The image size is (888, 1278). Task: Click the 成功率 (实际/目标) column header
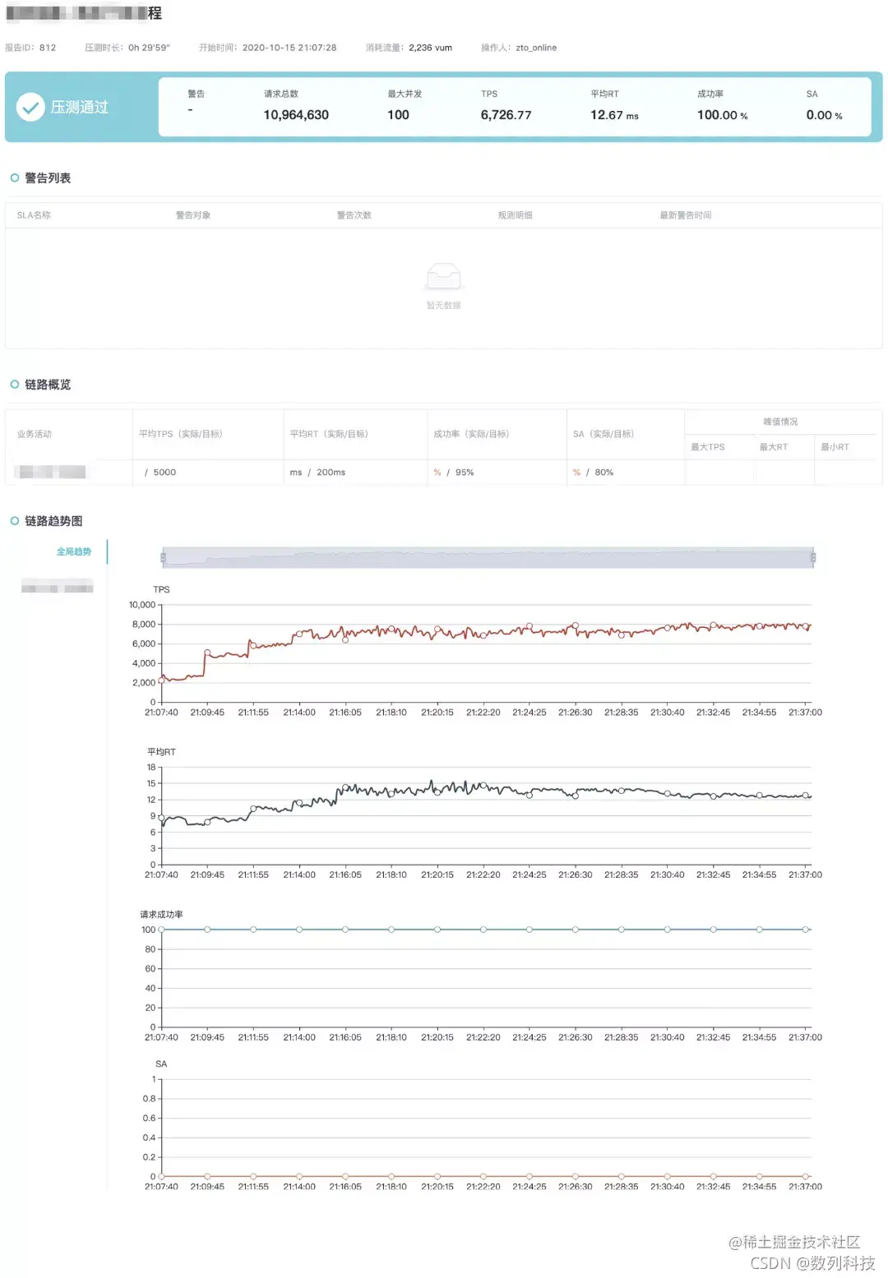click(x=471, y=434)
